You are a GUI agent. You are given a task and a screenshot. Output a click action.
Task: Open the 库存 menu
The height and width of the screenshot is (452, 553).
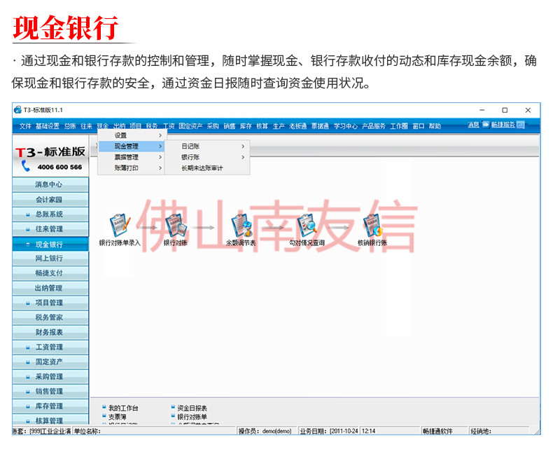(x=246, y=126)
